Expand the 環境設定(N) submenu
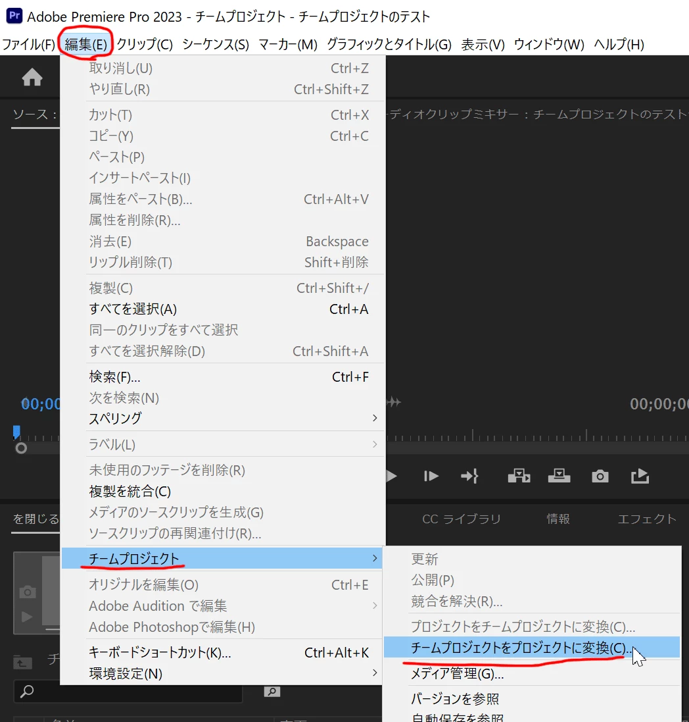The height and width of the screenshot is (722, 689). pyautogui.click(x=223, y=674)
